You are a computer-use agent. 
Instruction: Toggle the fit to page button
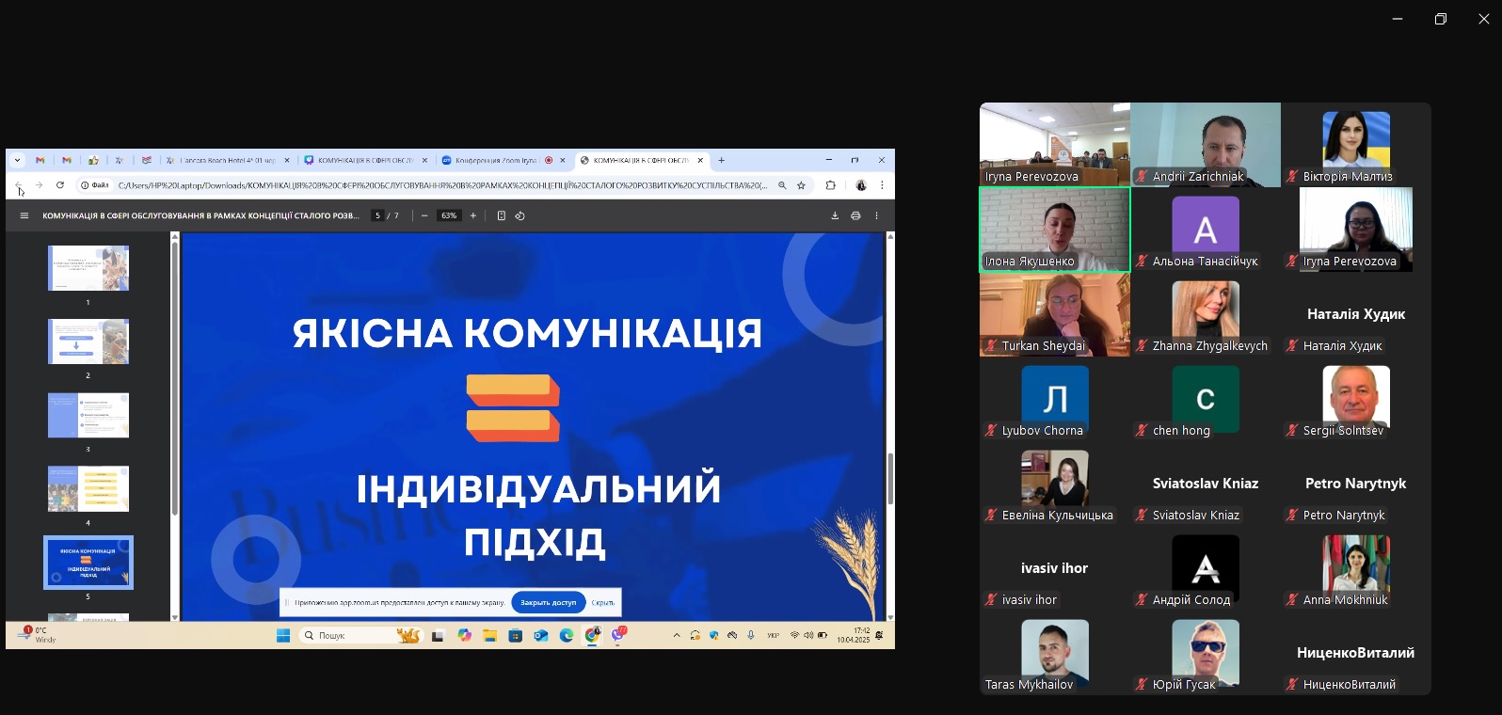point(501,215)
